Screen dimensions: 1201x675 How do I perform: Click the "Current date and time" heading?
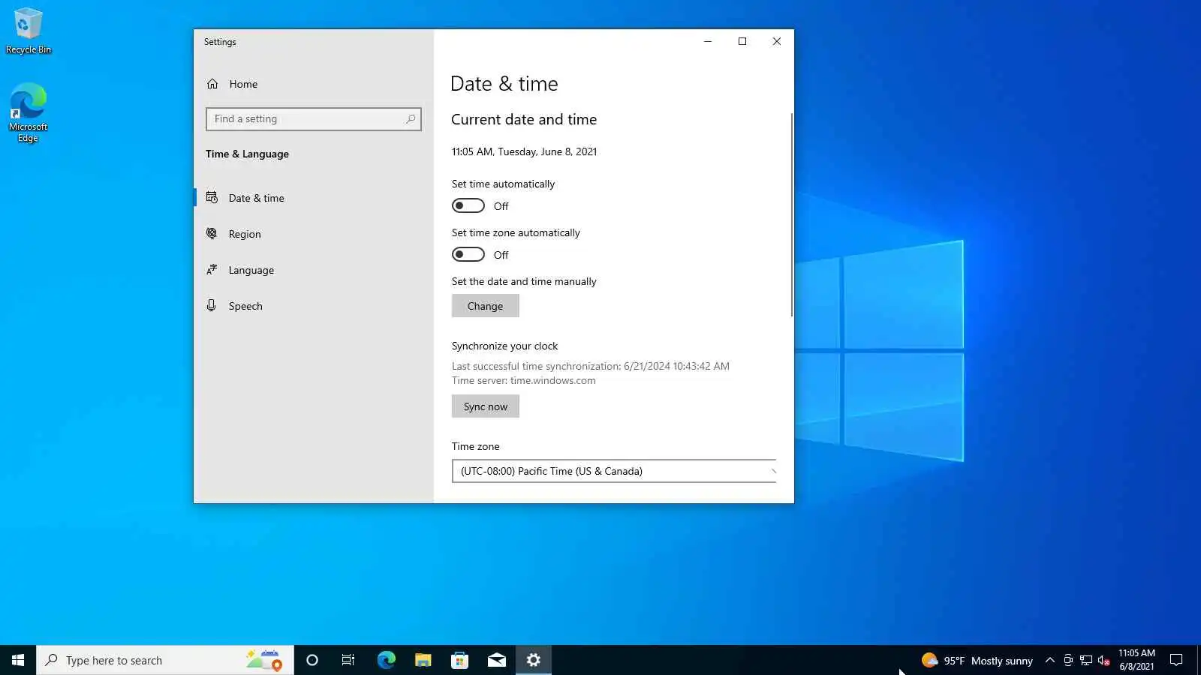point(524,119)
